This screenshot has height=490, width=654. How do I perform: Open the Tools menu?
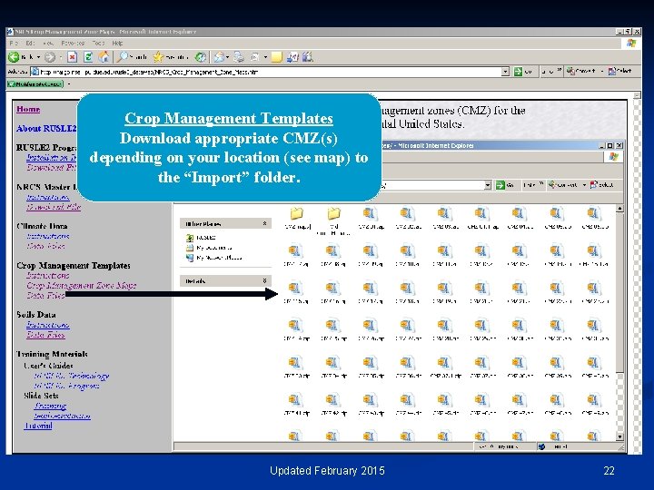click(x=98, y=43)
